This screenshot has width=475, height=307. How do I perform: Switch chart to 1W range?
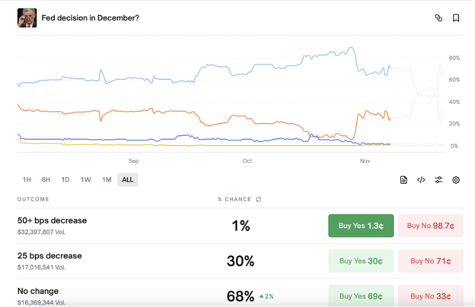(86, 180)
